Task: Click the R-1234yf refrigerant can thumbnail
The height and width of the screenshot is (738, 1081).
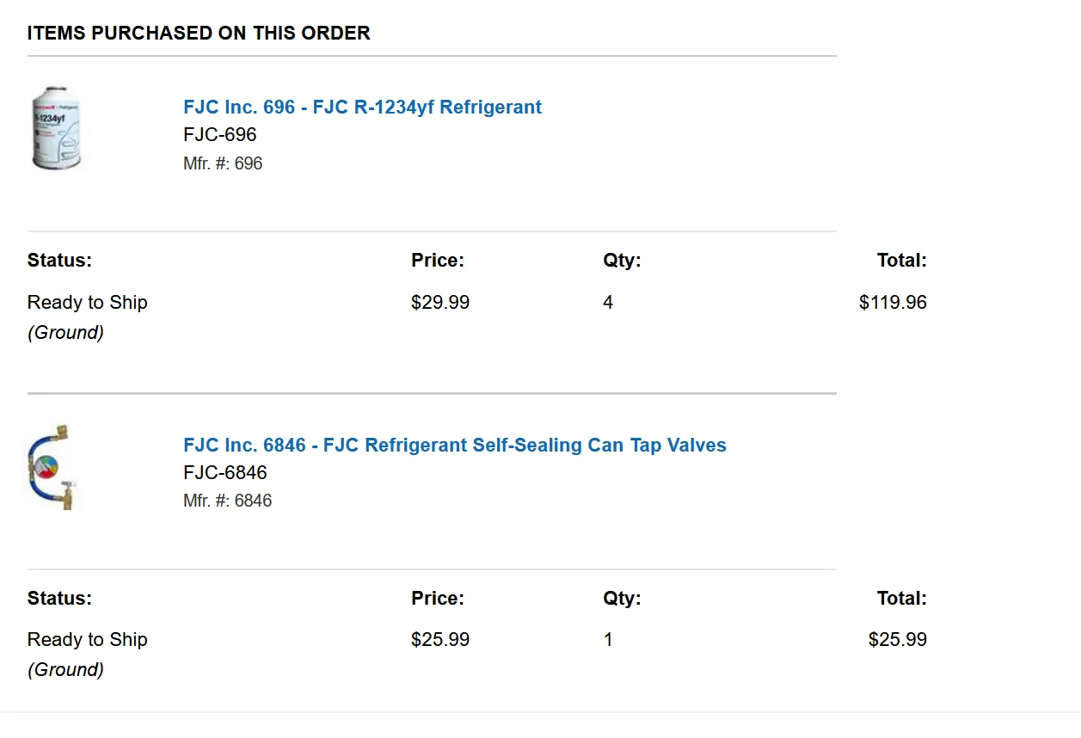Action: pyautogui.click(x=57, y=128)
